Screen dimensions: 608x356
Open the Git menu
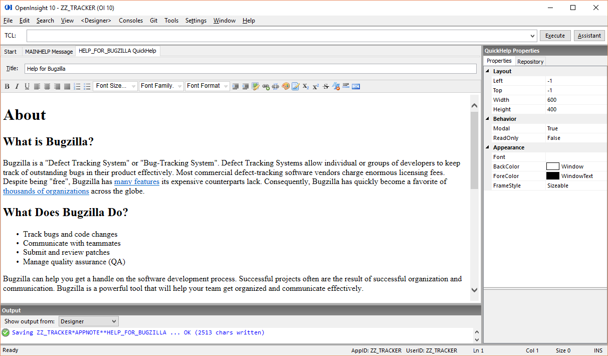pos(153,21)
